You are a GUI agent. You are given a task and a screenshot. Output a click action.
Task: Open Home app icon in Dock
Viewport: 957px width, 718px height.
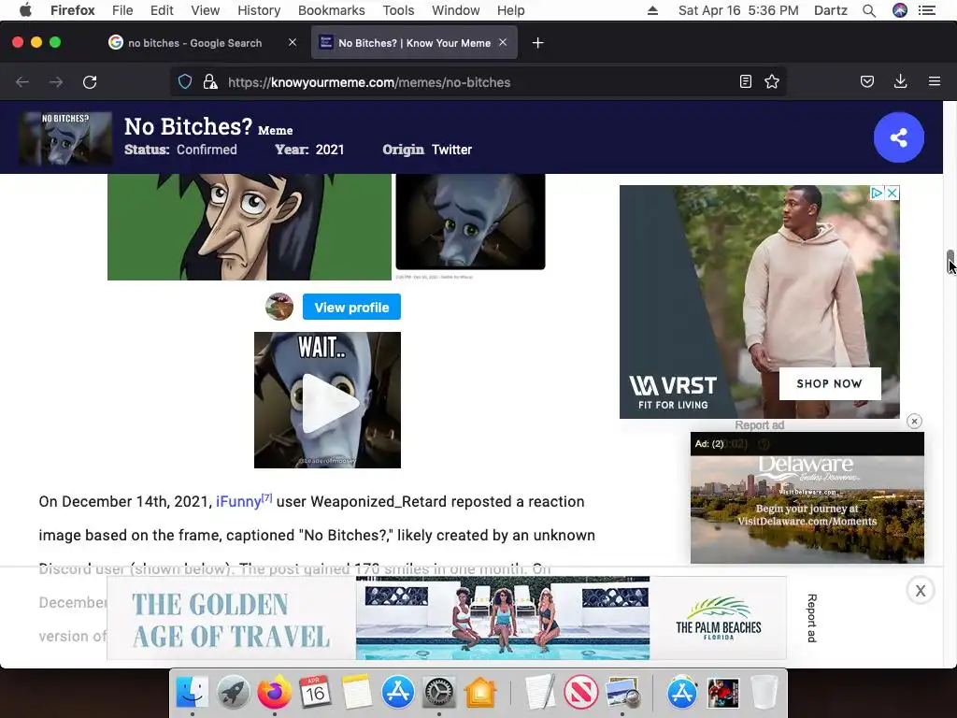tap(480, 693)
